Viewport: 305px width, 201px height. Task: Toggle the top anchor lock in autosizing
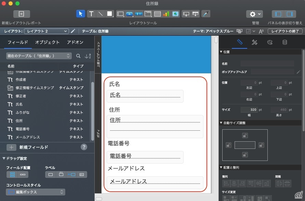click(x=244, y=135)
